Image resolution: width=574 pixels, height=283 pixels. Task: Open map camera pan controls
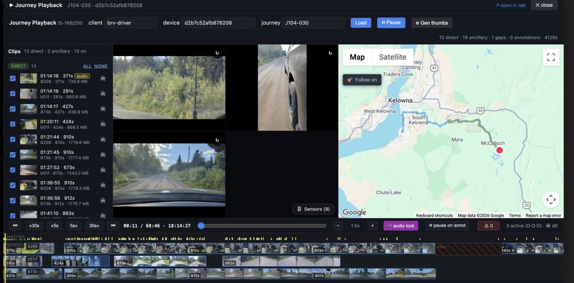click(x=551, y=200)
